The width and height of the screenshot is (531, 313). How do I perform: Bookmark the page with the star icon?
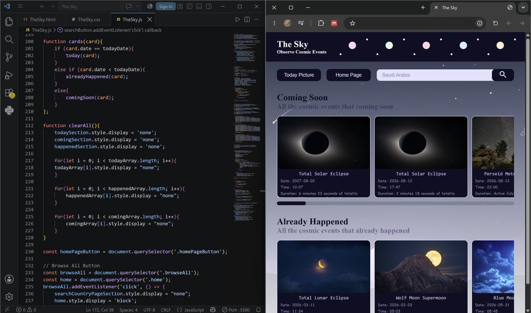tap(352, 23)
